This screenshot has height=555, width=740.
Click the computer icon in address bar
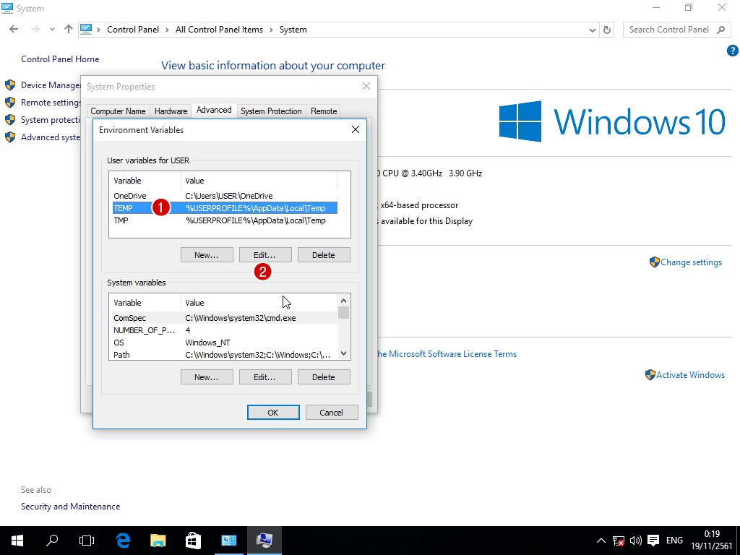[86, 29]
